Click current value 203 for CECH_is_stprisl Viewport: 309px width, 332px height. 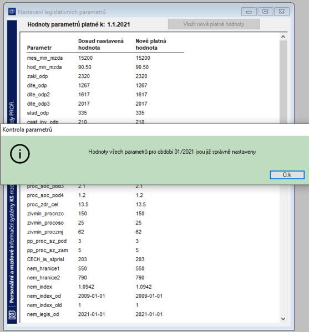[x=83, y=260]
